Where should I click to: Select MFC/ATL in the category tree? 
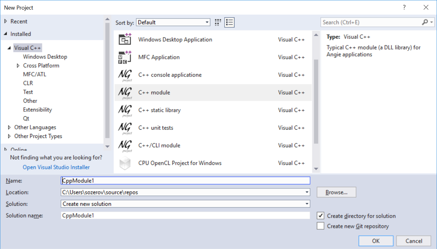click(x=34, y=74)
